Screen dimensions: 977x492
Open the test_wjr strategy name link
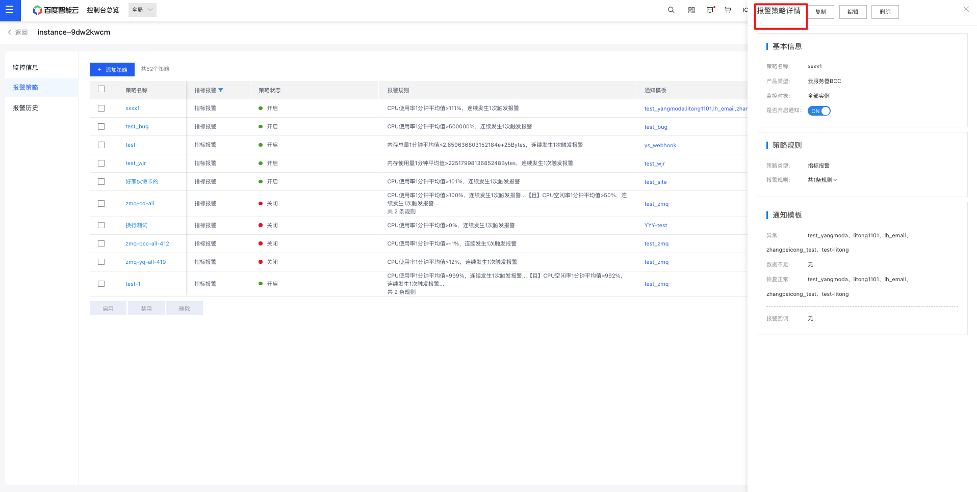coord(136,163)
